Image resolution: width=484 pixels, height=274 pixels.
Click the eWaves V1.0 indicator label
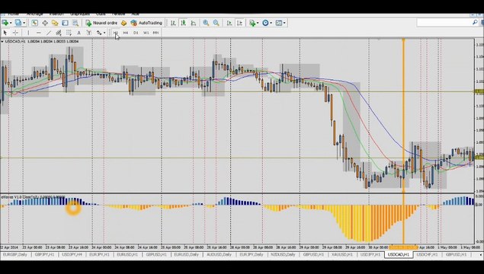click(x=33, y=196)
